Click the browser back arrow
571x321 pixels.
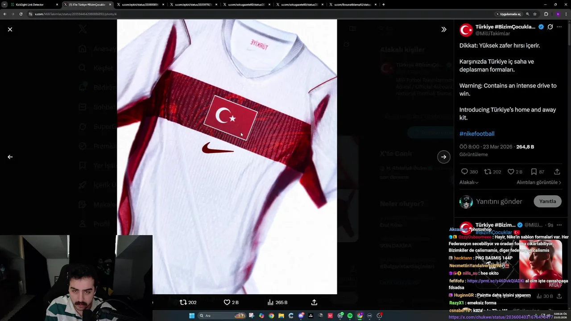point(5,14)
